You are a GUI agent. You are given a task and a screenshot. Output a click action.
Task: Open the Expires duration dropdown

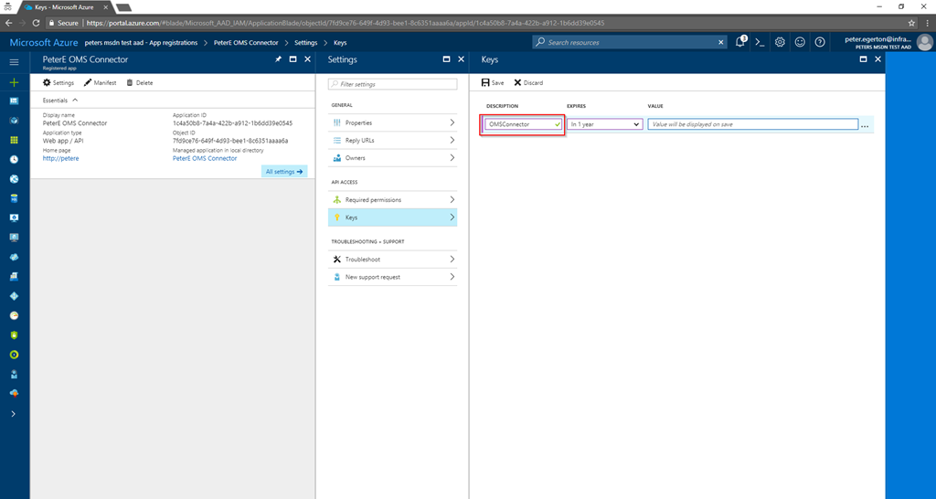pyautogui.click(x=604, y=124)
